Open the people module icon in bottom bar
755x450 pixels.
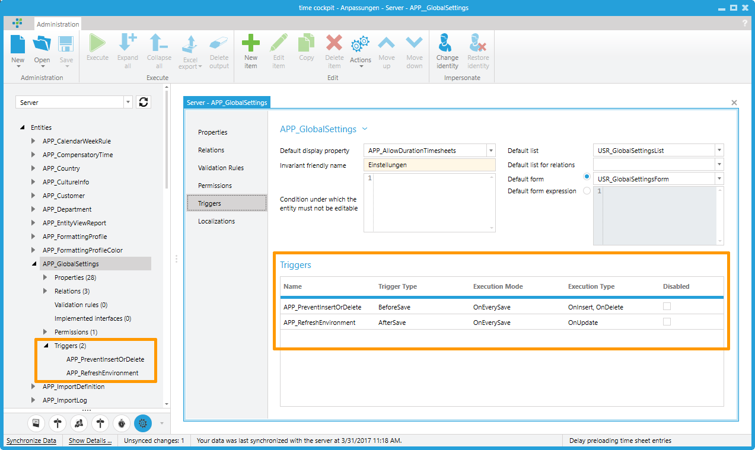(79, 423)
